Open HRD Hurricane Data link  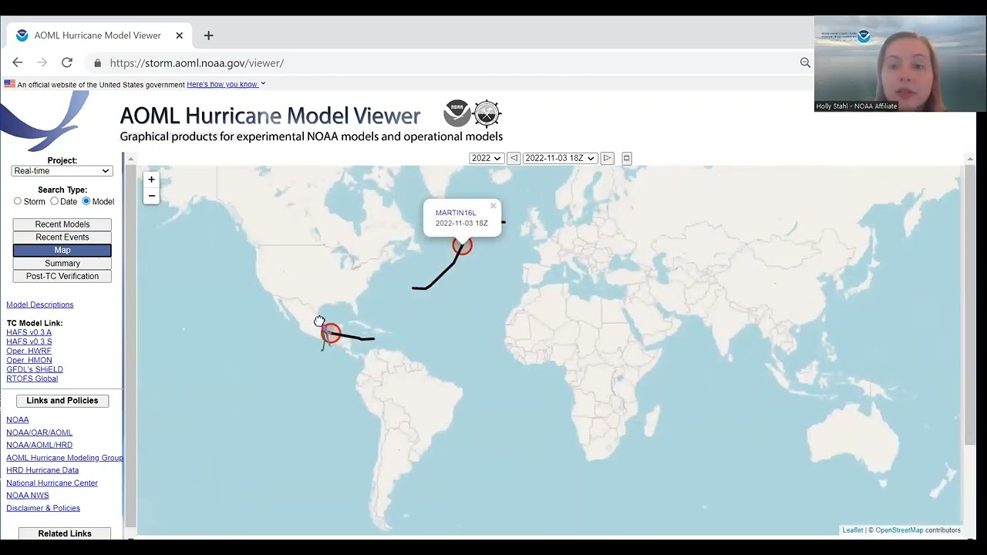pyautogui.click(x=42, y=470)
